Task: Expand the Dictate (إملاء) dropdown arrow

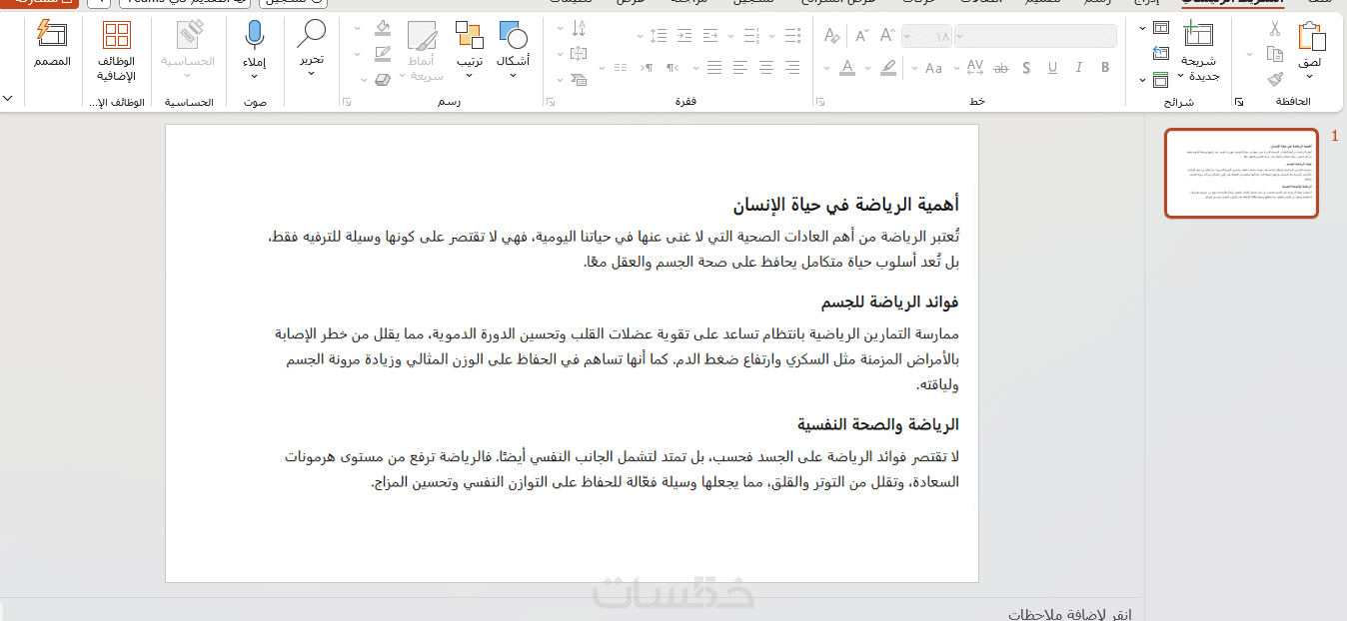Action: point(255,76)
